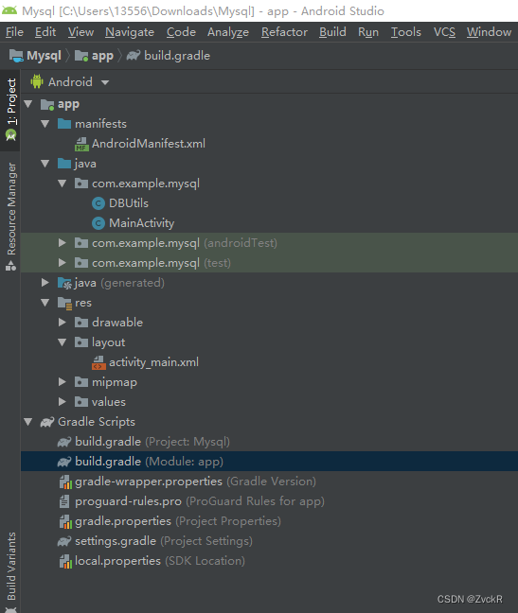The image size is (518, 613).
Task: Click the activity_main.xml layout file icon
Action: (x=98, y=362)
